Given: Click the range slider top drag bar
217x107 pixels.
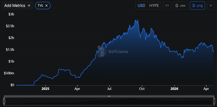Looking at the screenshot, I should pos(109,96).
